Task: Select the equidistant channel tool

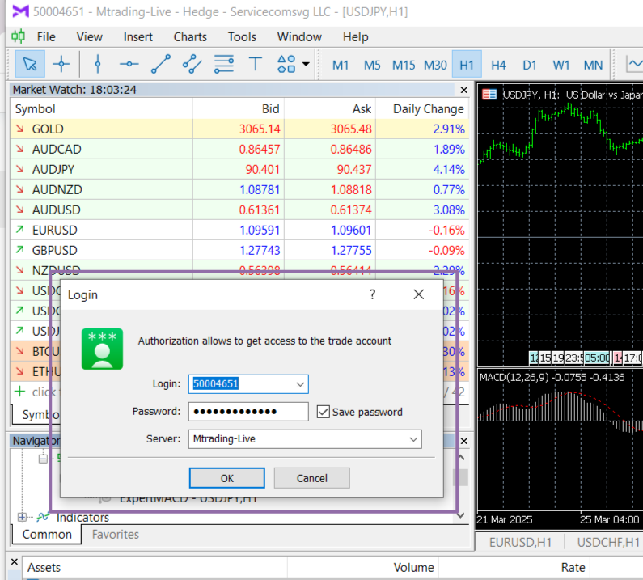Action: pyautogui.click(x=192, y=64)
